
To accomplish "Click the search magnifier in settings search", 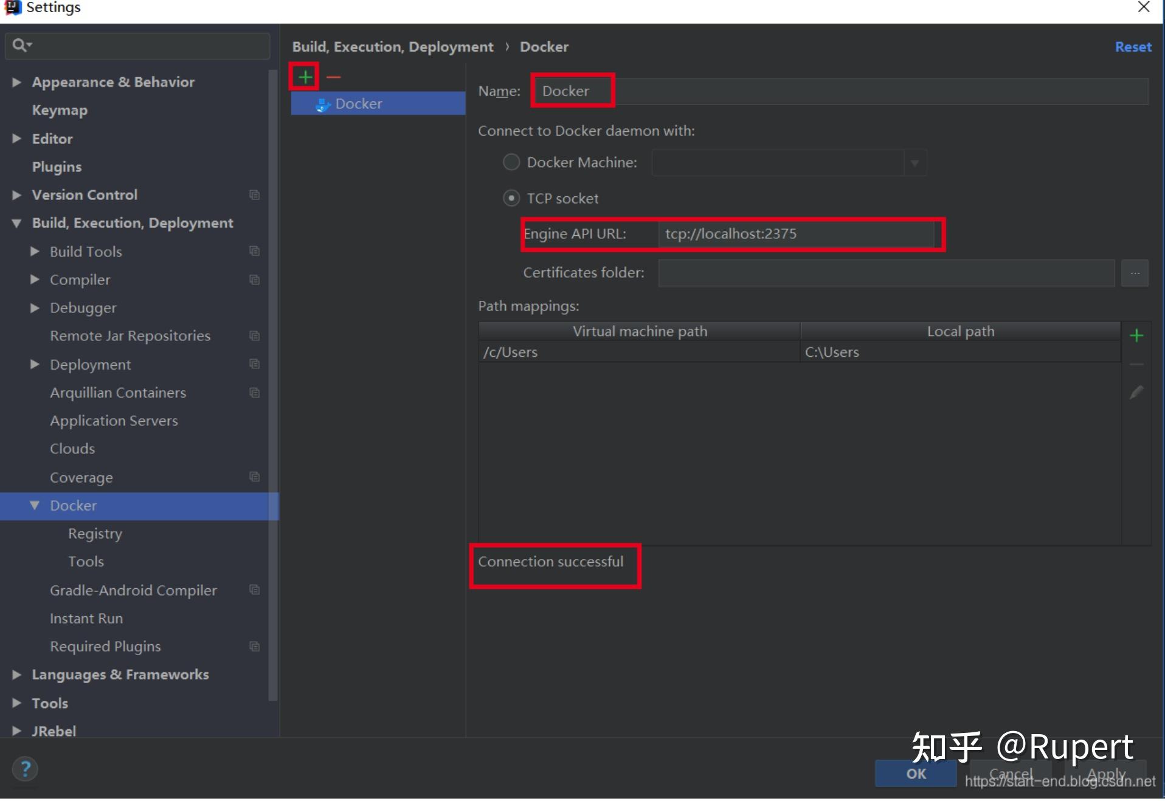I will pos(20,44).
